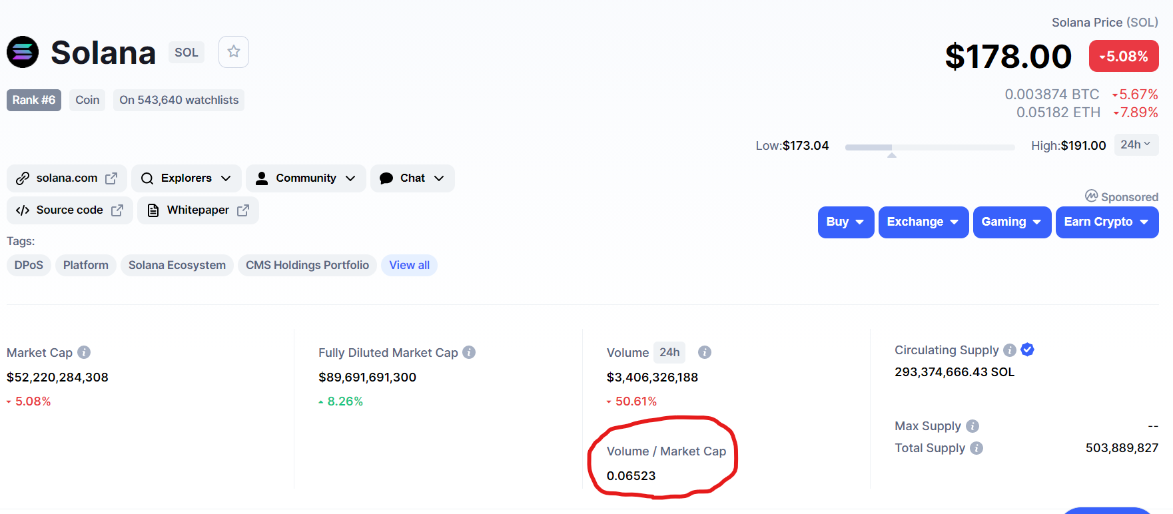Open the Gaming dropdown button
The width and height of the screenshot is (1173, 514).
[x=1012, y=222]
